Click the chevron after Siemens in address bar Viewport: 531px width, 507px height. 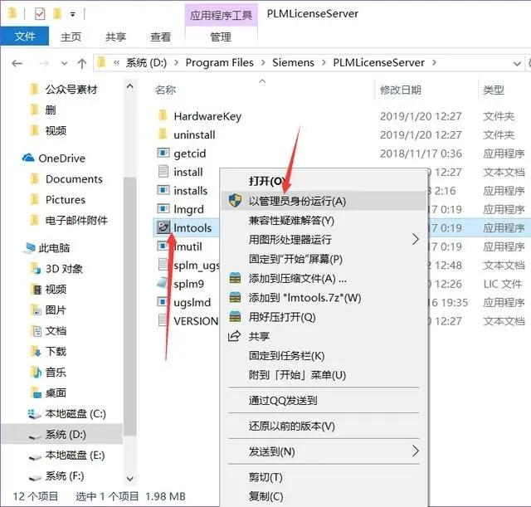coord(324,63)
